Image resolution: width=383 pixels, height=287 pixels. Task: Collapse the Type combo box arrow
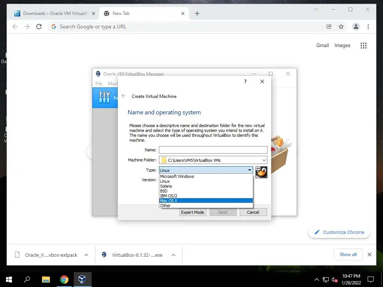(x=249, y=170)
